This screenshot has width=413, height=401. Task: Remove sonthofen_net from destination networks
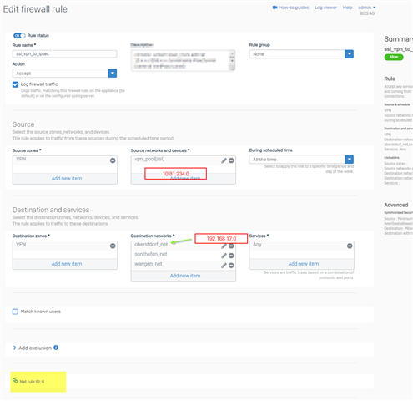(x=231, y=256)
